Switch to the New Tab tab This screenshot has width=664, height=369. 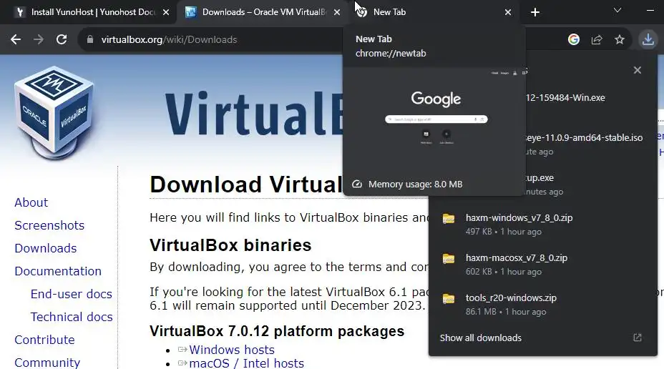432,12
